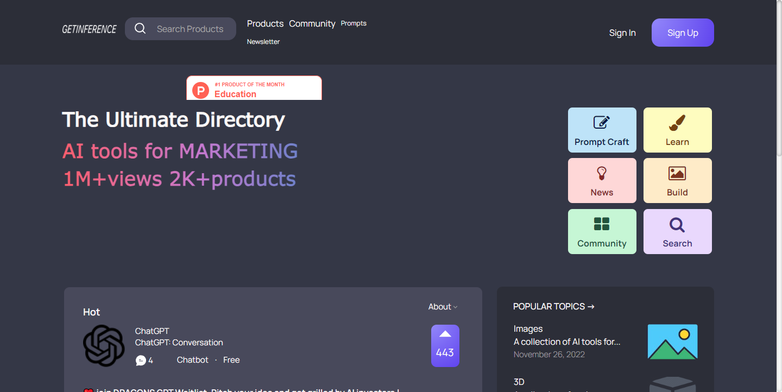
Task: Click the News lightbulb icon tile
Action: 602,180
